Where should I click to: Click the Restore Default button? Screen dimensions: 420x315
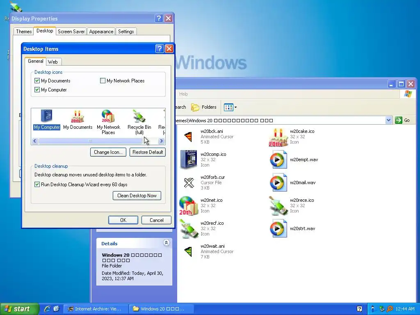[x=148, y=152]
